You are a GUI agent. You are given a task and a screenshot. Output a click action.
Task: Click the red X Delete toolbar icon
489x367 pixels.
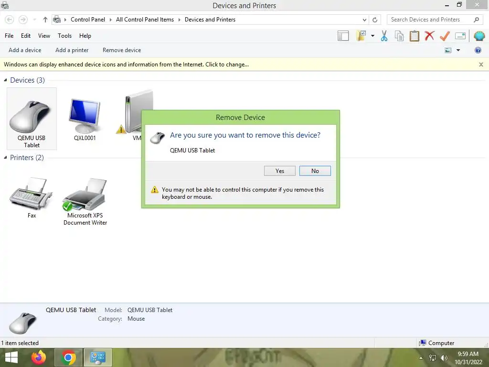click(429, 35)
